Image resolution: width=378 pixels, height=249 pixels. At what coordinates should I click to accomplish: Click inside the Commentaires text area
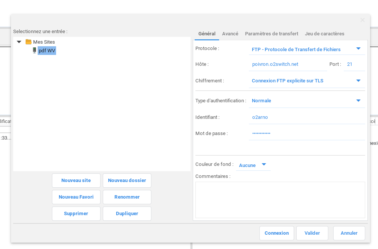point(280,200)
